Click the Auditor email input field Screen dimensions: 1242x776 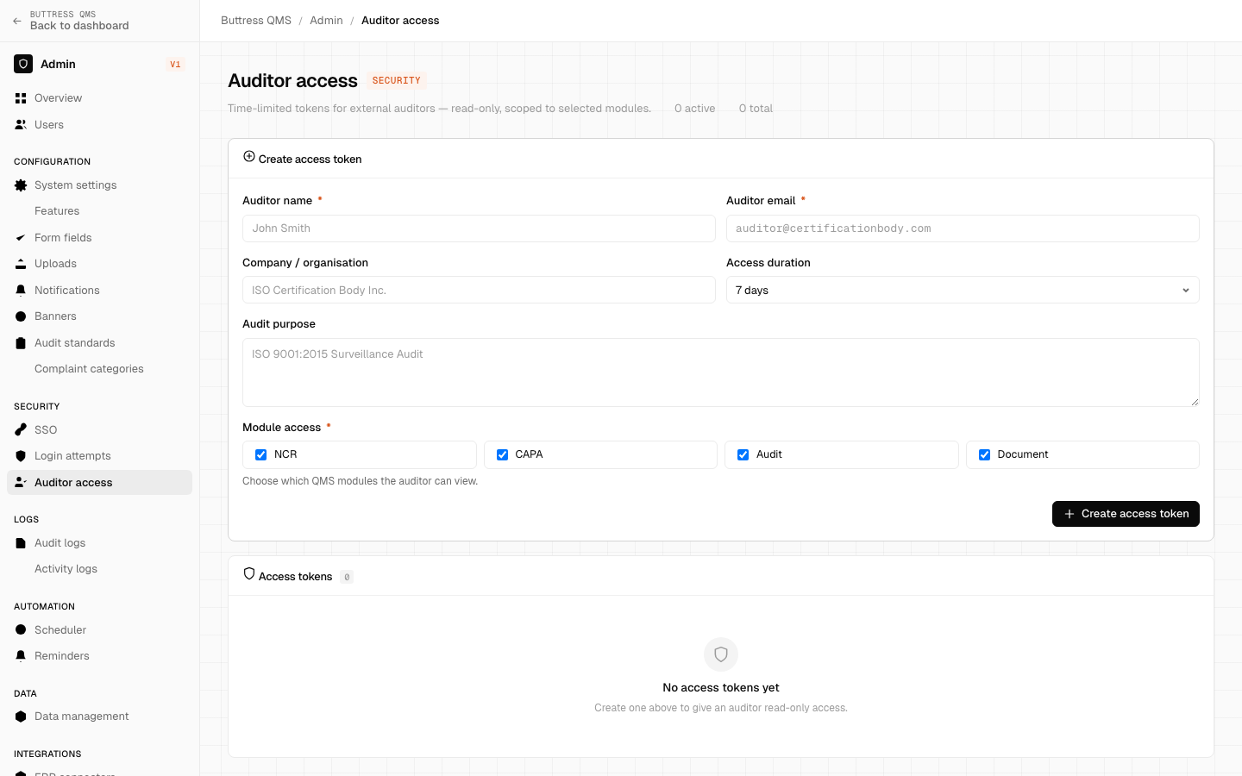pos(963,228)
